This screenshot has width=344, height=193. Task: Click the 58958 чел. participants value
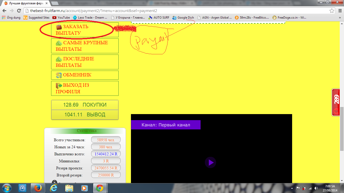(106, 140)
